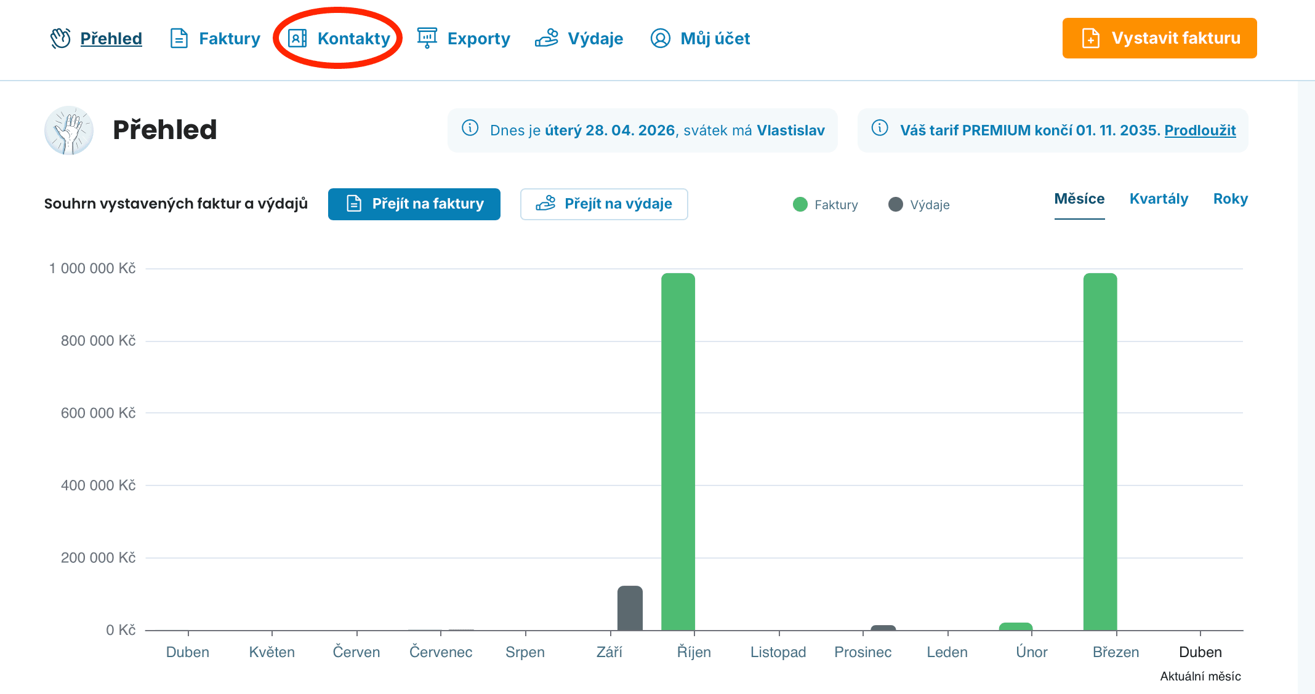Toggle Výdaje series via gray legend dot

(x=896, y=204)
